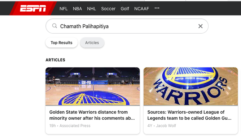The width and height of the screenshot is (241, 136).
Task: Open the Warriors logo floor thumbnail
Action: pos(190,86)
